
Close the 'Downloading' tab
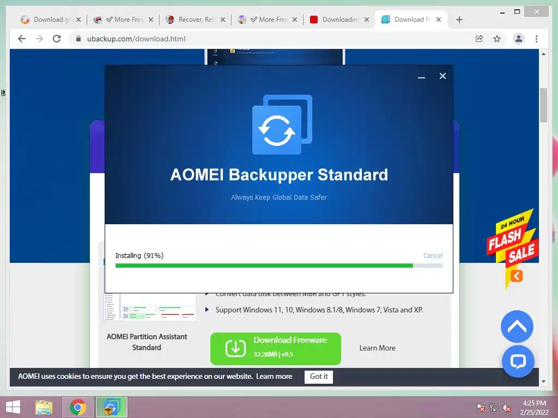(367, 20)
